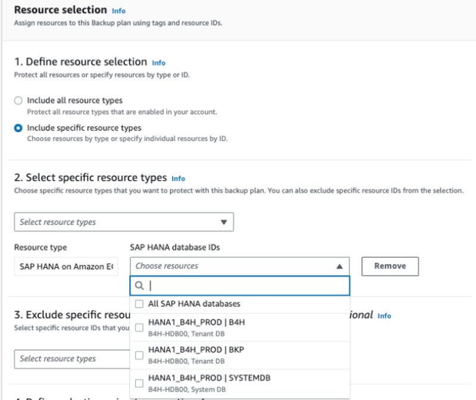Collapse the Choose resources dropdown
Image resolution: width=476 pixels, height=400 pixels.
[339, 266]
